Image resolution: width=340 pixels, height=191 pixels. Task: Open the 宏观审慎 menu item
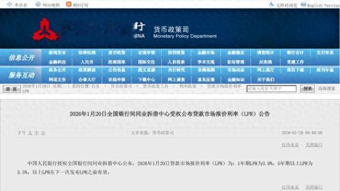147,53
